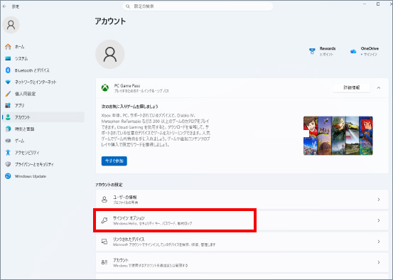Click chevron on リンクされたデバイス row

tap(379, 242)
